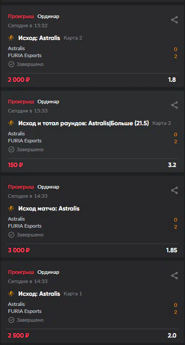
Task: Click the 1.8 odds value
Action: pyautogui.click(x=172, y=80)
